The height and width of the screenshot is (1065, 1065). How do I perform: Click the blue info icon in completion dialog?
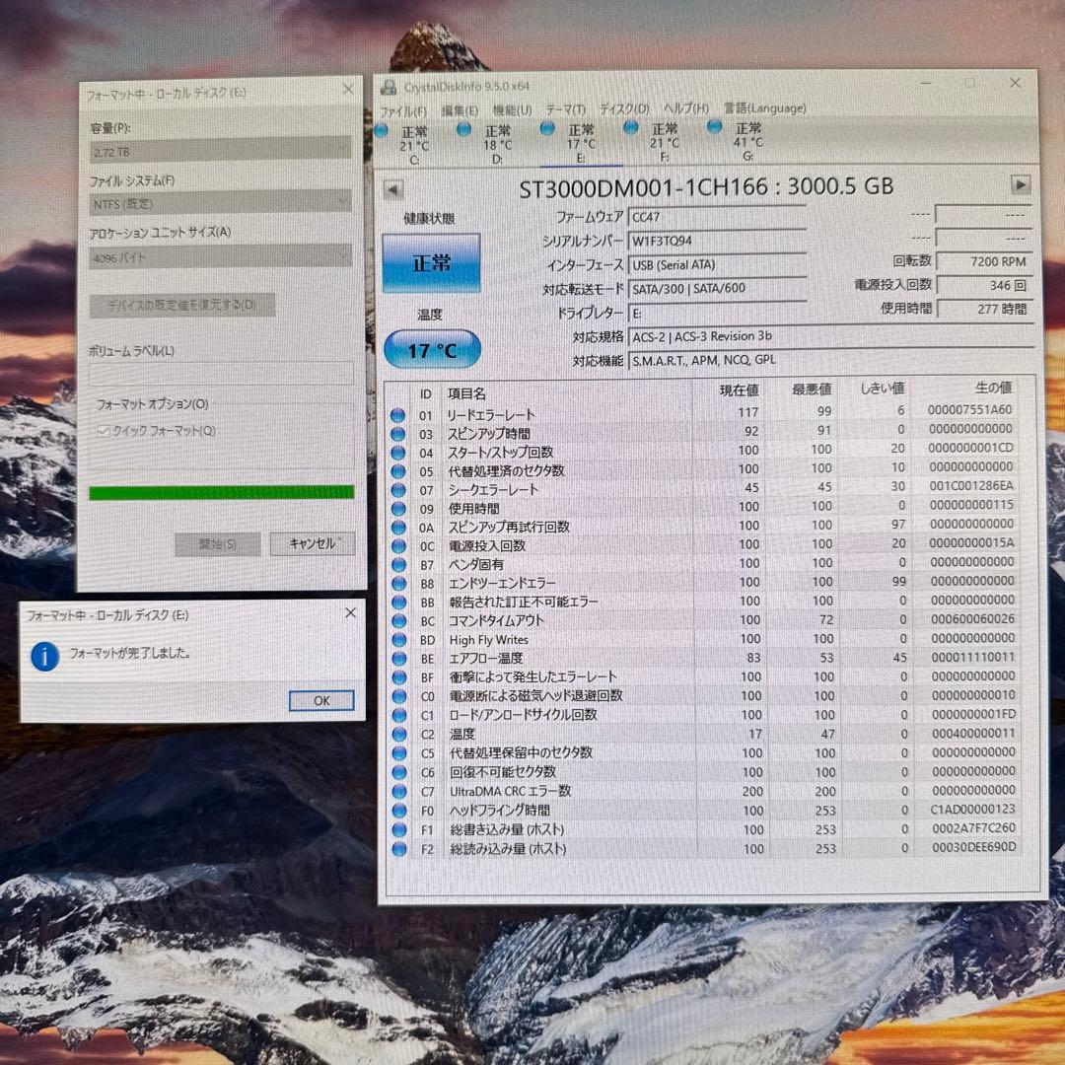coord(45,657)
